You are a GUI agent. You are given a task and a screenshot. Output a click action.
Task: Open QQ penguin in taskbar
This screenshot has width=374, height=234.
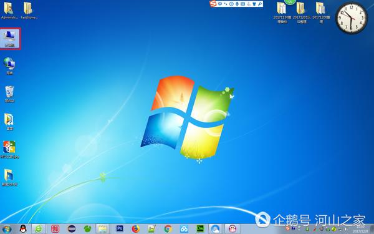tap(23, 229)
